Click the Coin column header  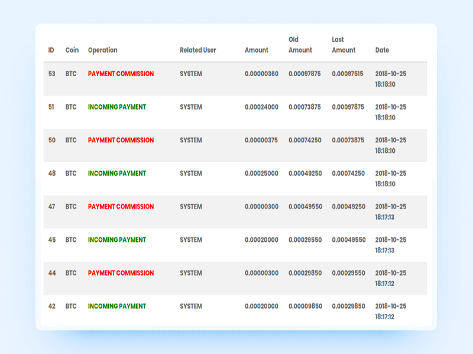point(71,50)
